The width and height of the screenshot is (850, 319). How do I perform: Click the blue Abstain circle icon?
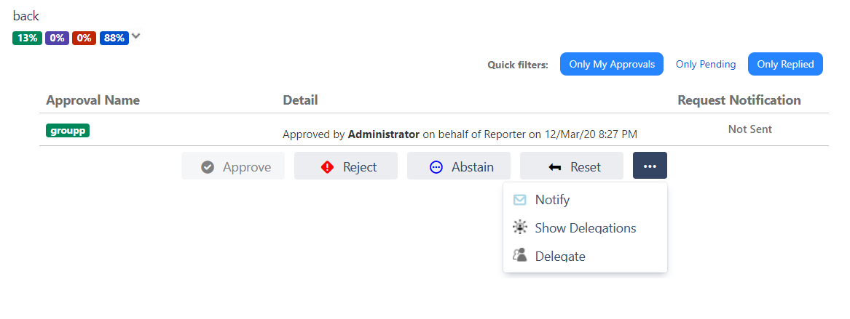tap(436, 167)
